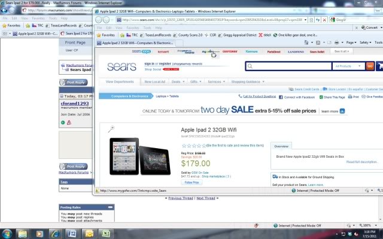This screenshot has width=383, height=239.
Task: Click Quick Tabs icon in MacRumors window
Action: point(5,33)
